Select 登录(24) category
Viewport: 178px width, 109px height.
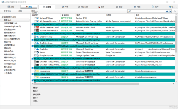[x=7, y=20]
